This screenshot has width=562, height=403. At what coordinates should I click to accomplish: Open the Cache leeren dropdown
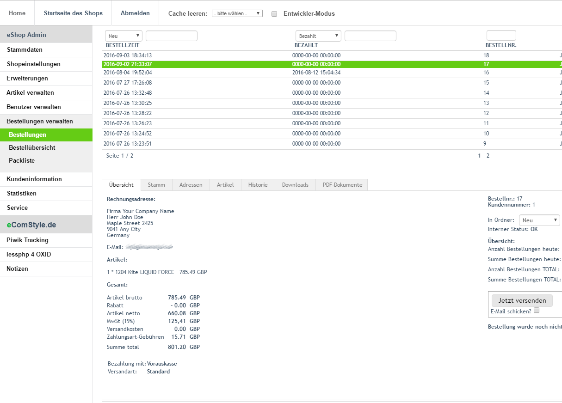(237, 13)
